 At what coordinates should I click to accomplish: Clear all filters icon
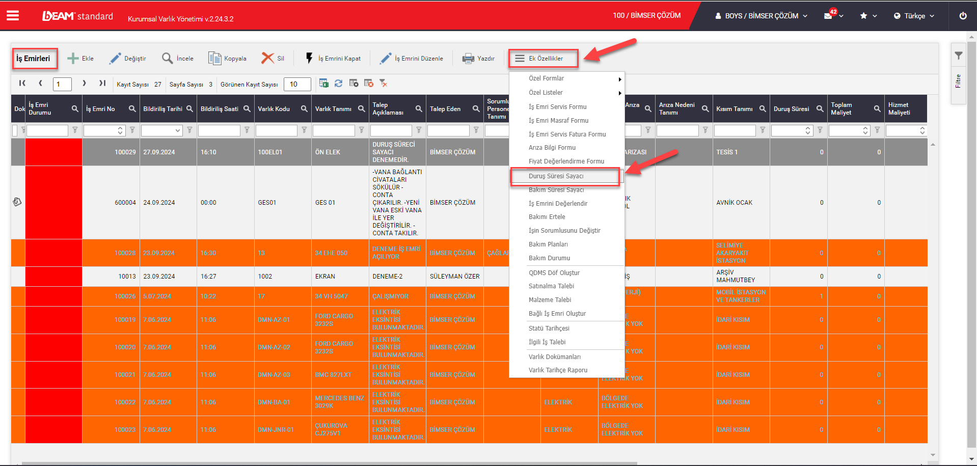point(384,83)
